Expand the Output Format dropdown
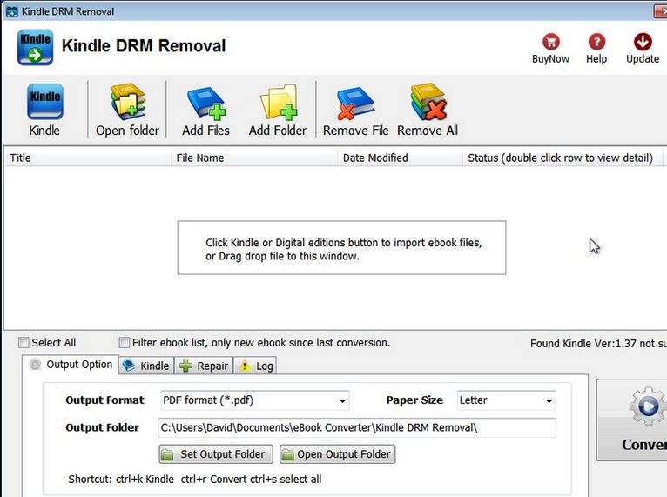This screenshot has width=667, height=497. pos(255,400)
